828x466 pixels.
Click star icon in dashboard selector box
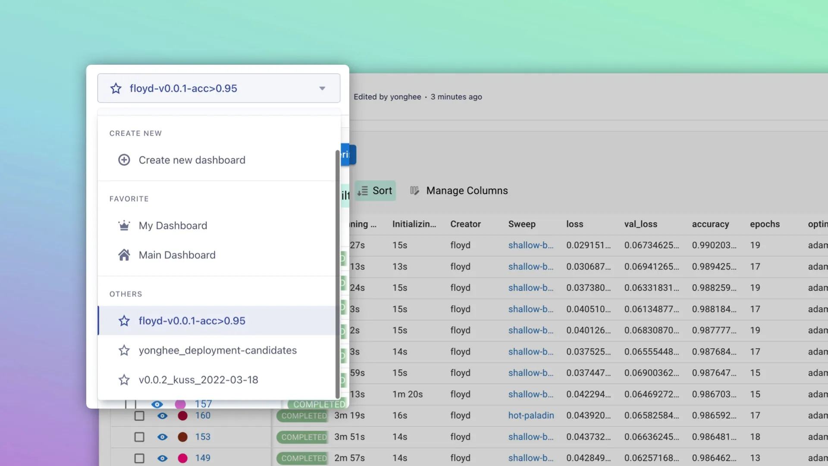[116, 88]
